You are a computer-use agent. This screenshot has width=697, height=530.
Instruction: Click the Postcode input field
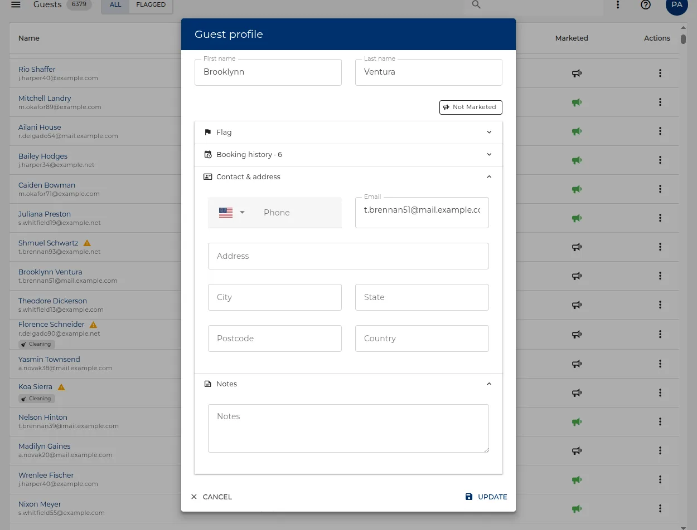[x=275, y=338]
